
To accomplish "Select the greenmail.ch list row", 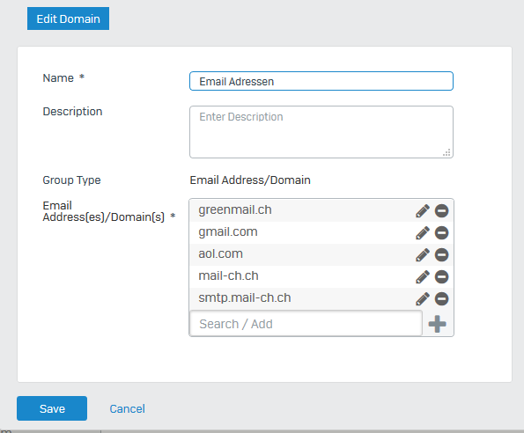I will pos(321,210).
